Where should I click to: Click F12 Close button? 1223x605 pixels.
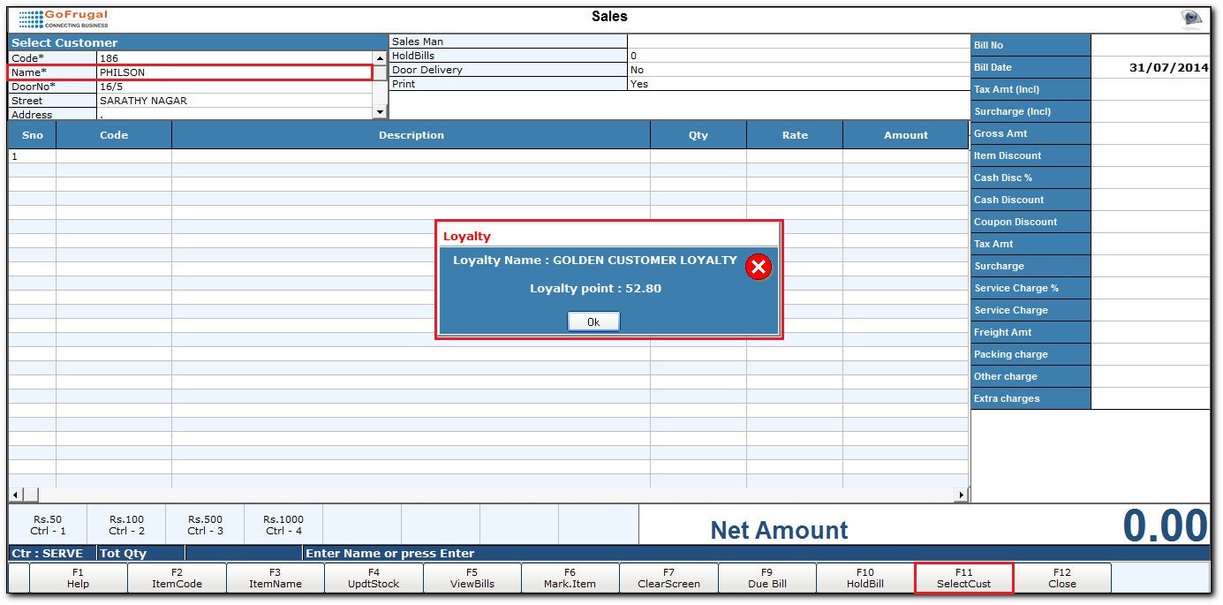(x=1062, y=578)
